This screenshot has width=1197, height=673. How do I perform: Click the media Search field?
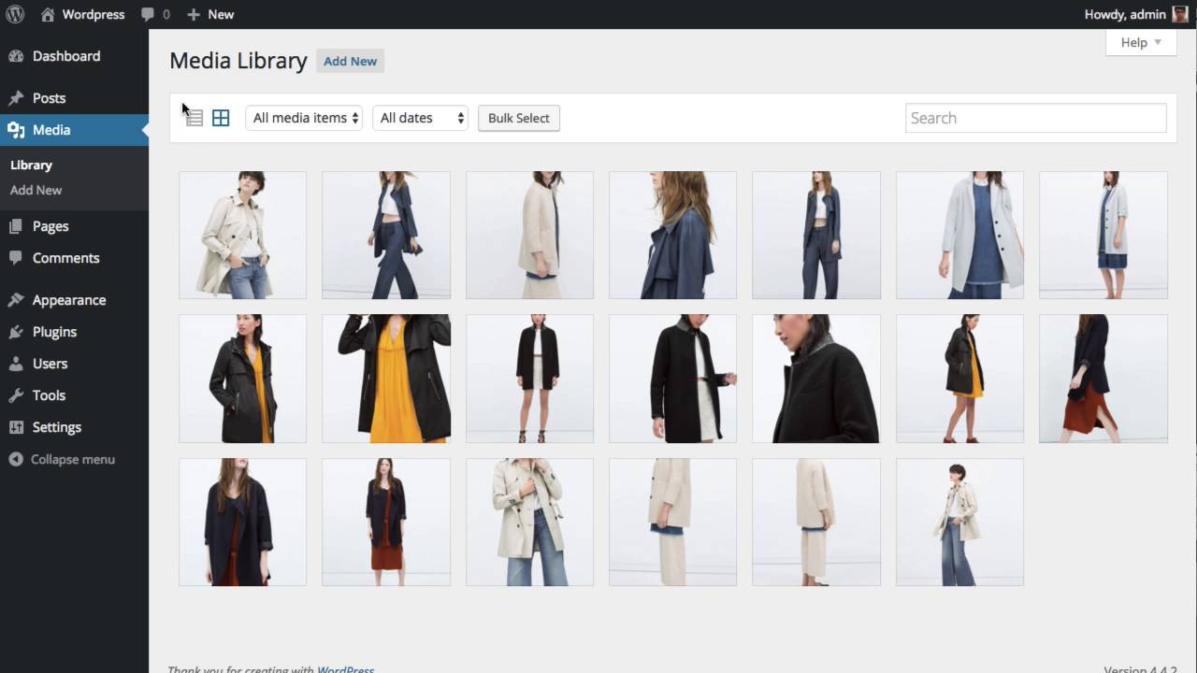pos(1035,118)
